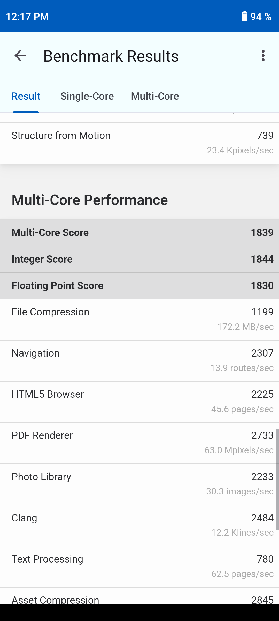279x621 pixels.
Task: Switch to the Multi-Core tab
Action: 155,96
